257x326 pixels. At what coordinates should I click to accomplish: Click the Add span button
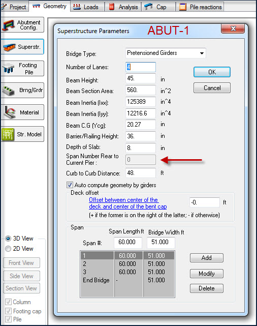[207, 258]
